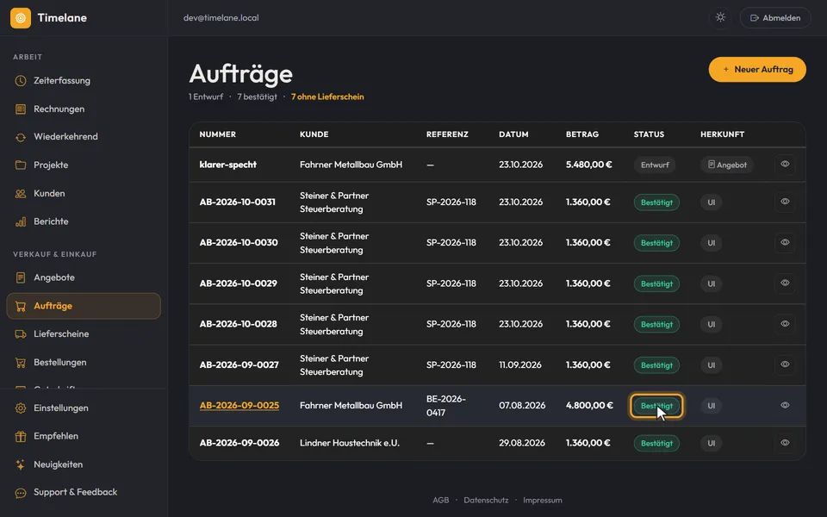Click the Angebot origin badge for klarer-specht
Image resolution: width=827 pixels, height=517 pixels.
(727, 165)
